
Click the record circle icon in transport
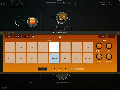[22, 4]
